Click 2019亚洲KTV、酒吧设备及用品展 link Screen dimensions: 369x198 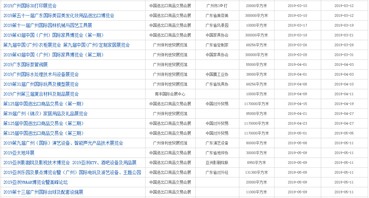(104, 163)
